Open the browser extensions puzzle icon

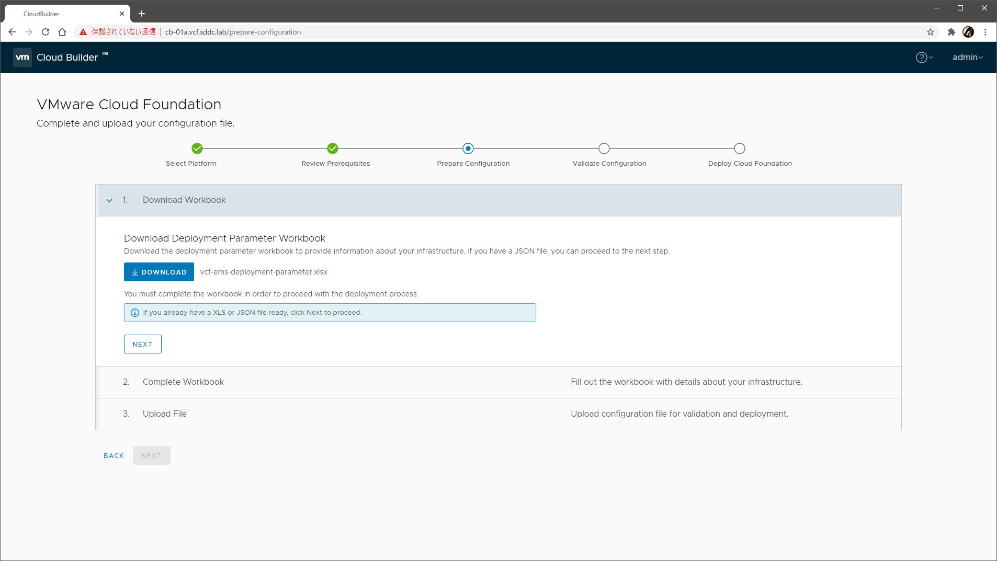tap(951, 32)
